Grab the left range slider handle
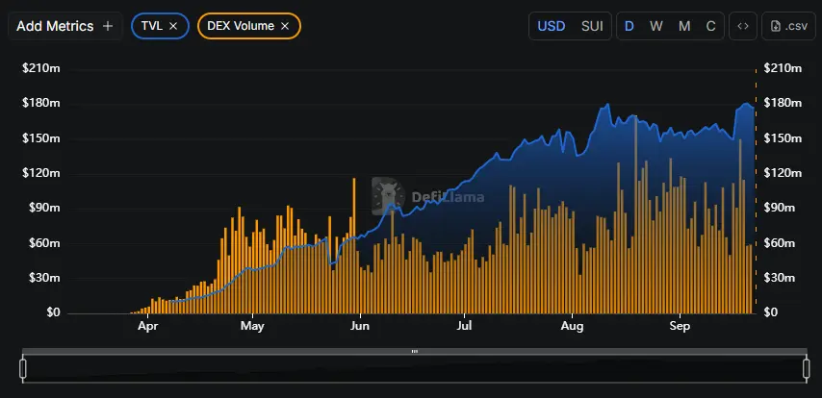This screenshot has width=822, height=398. coord(22,368)
